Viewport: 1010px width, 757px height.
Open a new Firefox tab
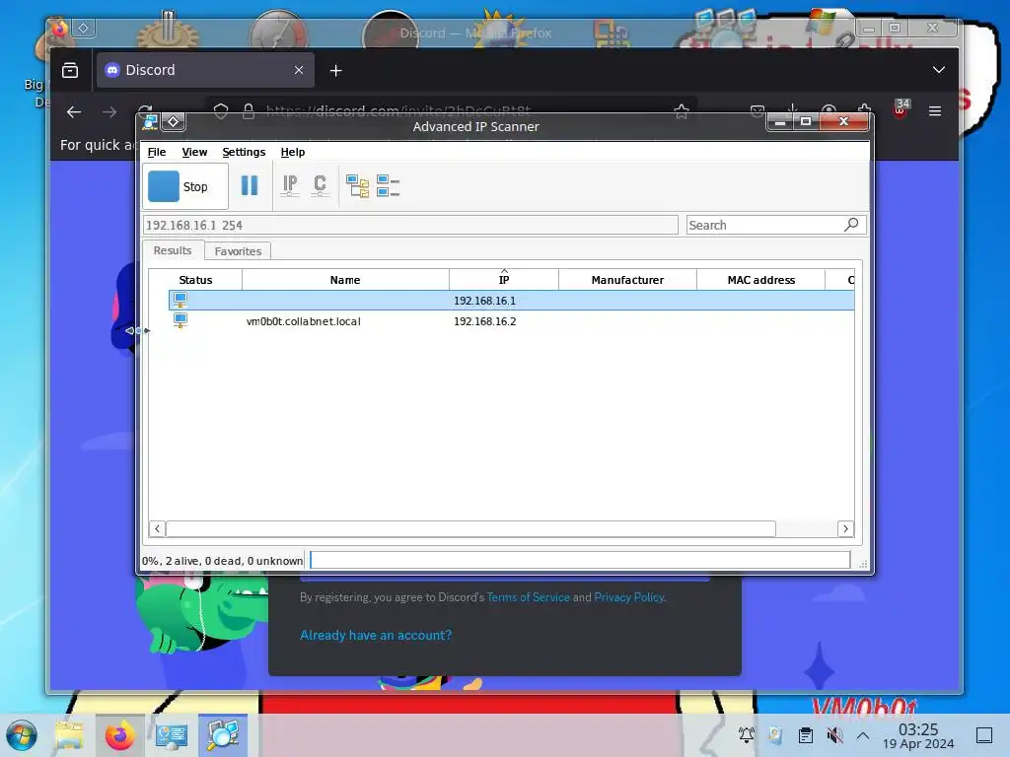[x=335, y=70]
